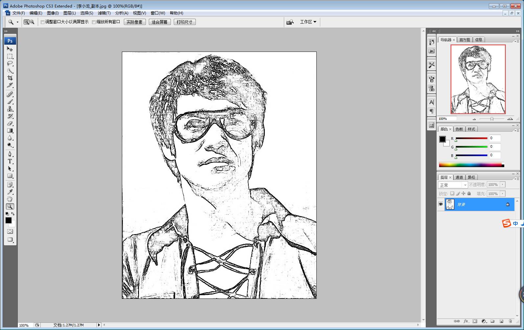Select the Crop tool
The image size is (524, 330).
click(10, 78)
